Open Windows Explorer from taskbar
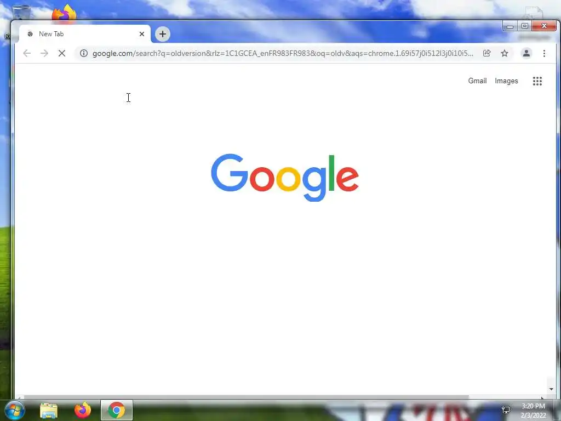 (x=49, y=411)
